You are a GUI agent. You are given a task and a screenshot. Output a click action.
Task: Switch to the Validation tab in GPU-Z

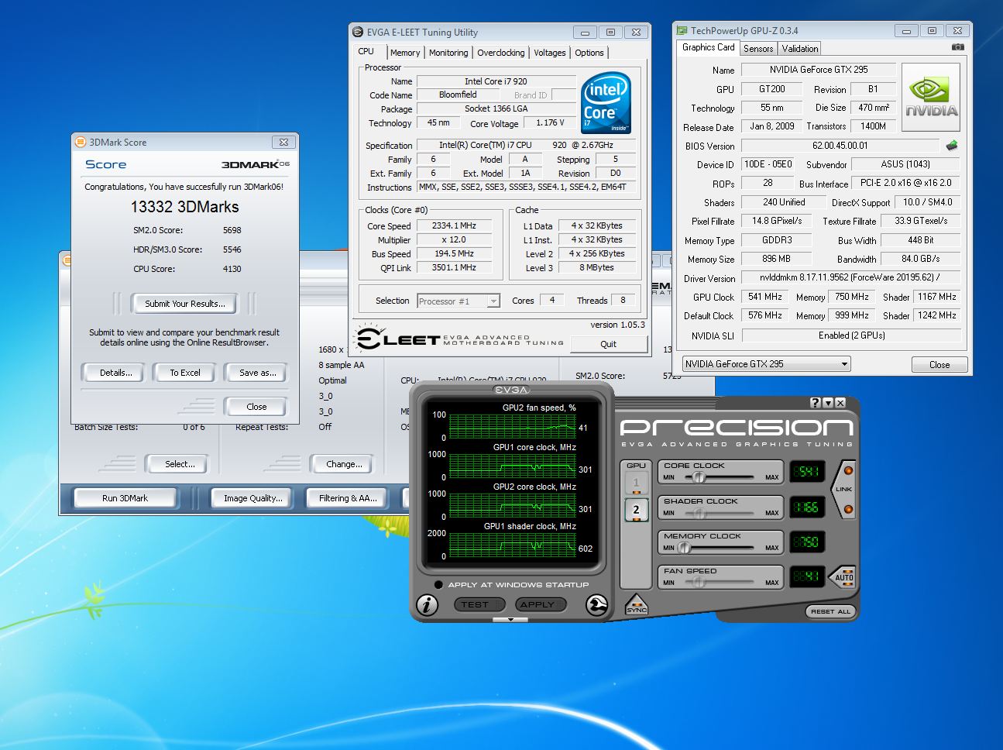800,48
